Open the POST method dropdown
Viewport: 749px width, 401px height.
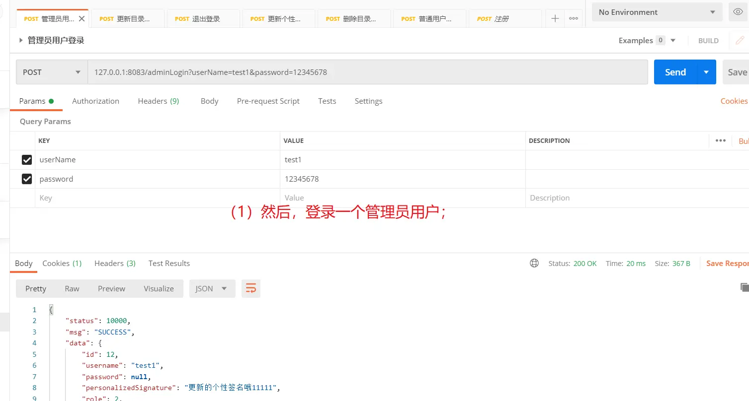click(x=52, y=72)
